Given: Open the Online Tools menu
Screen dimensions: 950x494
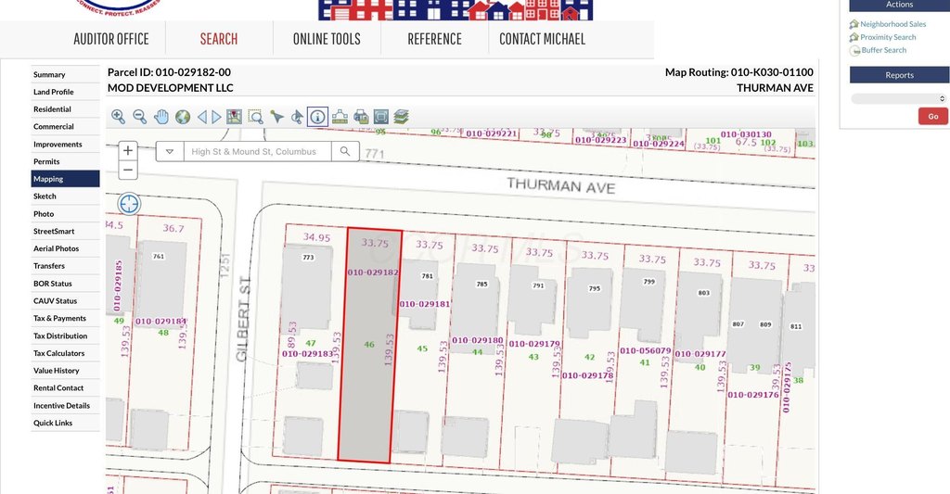Looking at the screenshot, I should tap(327, 39).
